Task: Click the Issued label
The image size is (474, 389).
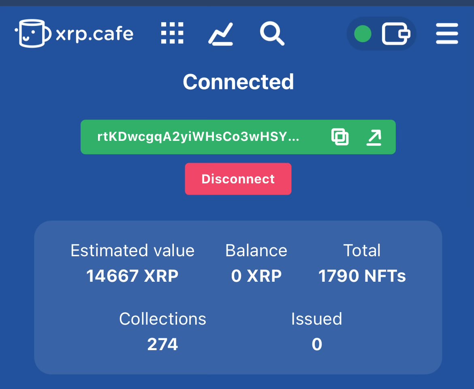Action: click(x=317, y=319)
